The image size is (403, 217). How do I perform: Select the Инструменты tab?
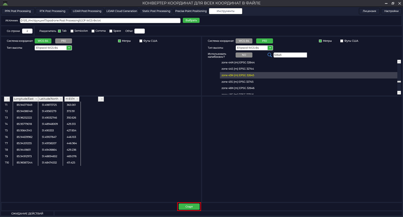[226, 11]
